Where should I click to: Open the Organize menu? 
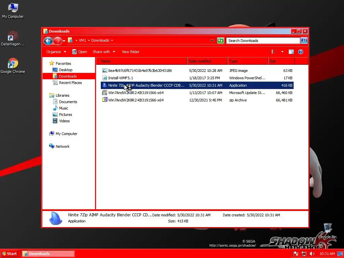coord(56,52)
